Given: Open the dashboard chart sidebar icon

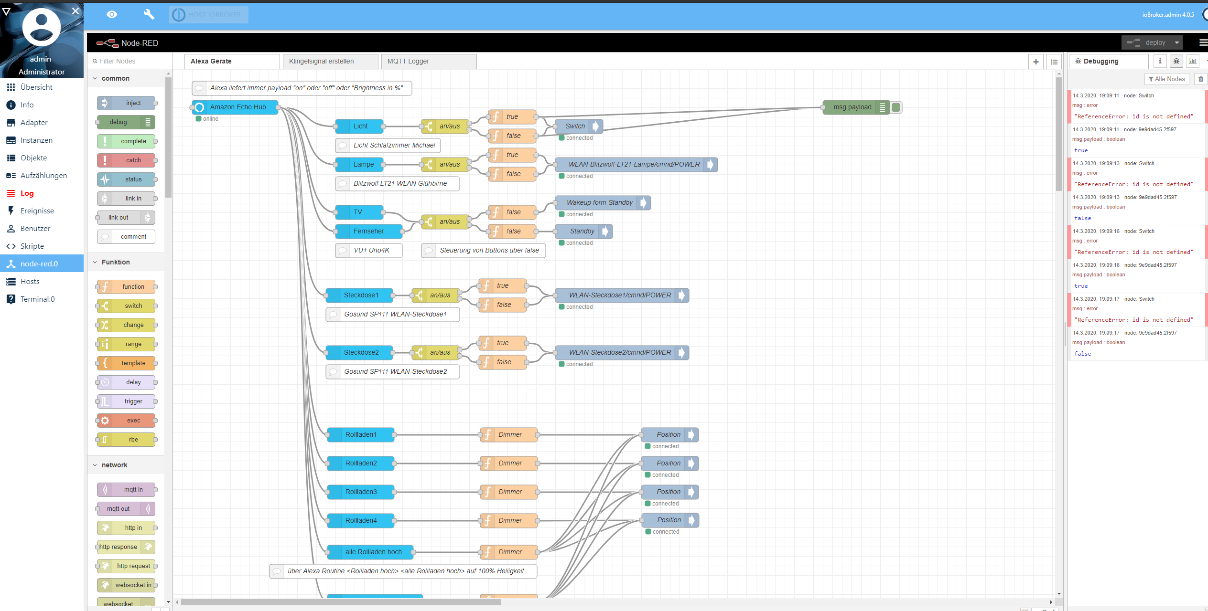Looking at the screenshot, I should click(1193, 61).
